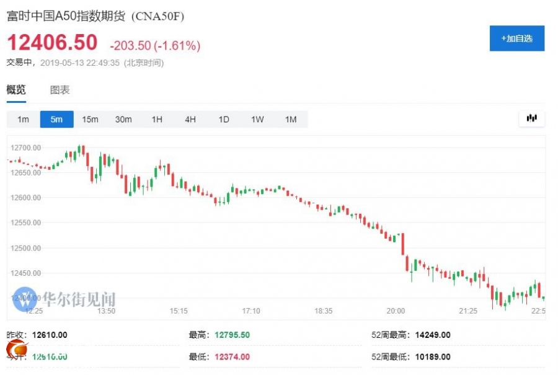Set chart interval to 1H
This screenshot has height=375, width=558.
click(157, 119)
